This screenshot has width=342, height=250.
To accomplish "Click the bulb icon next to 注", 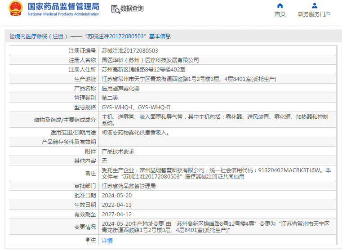I will 88,240.
